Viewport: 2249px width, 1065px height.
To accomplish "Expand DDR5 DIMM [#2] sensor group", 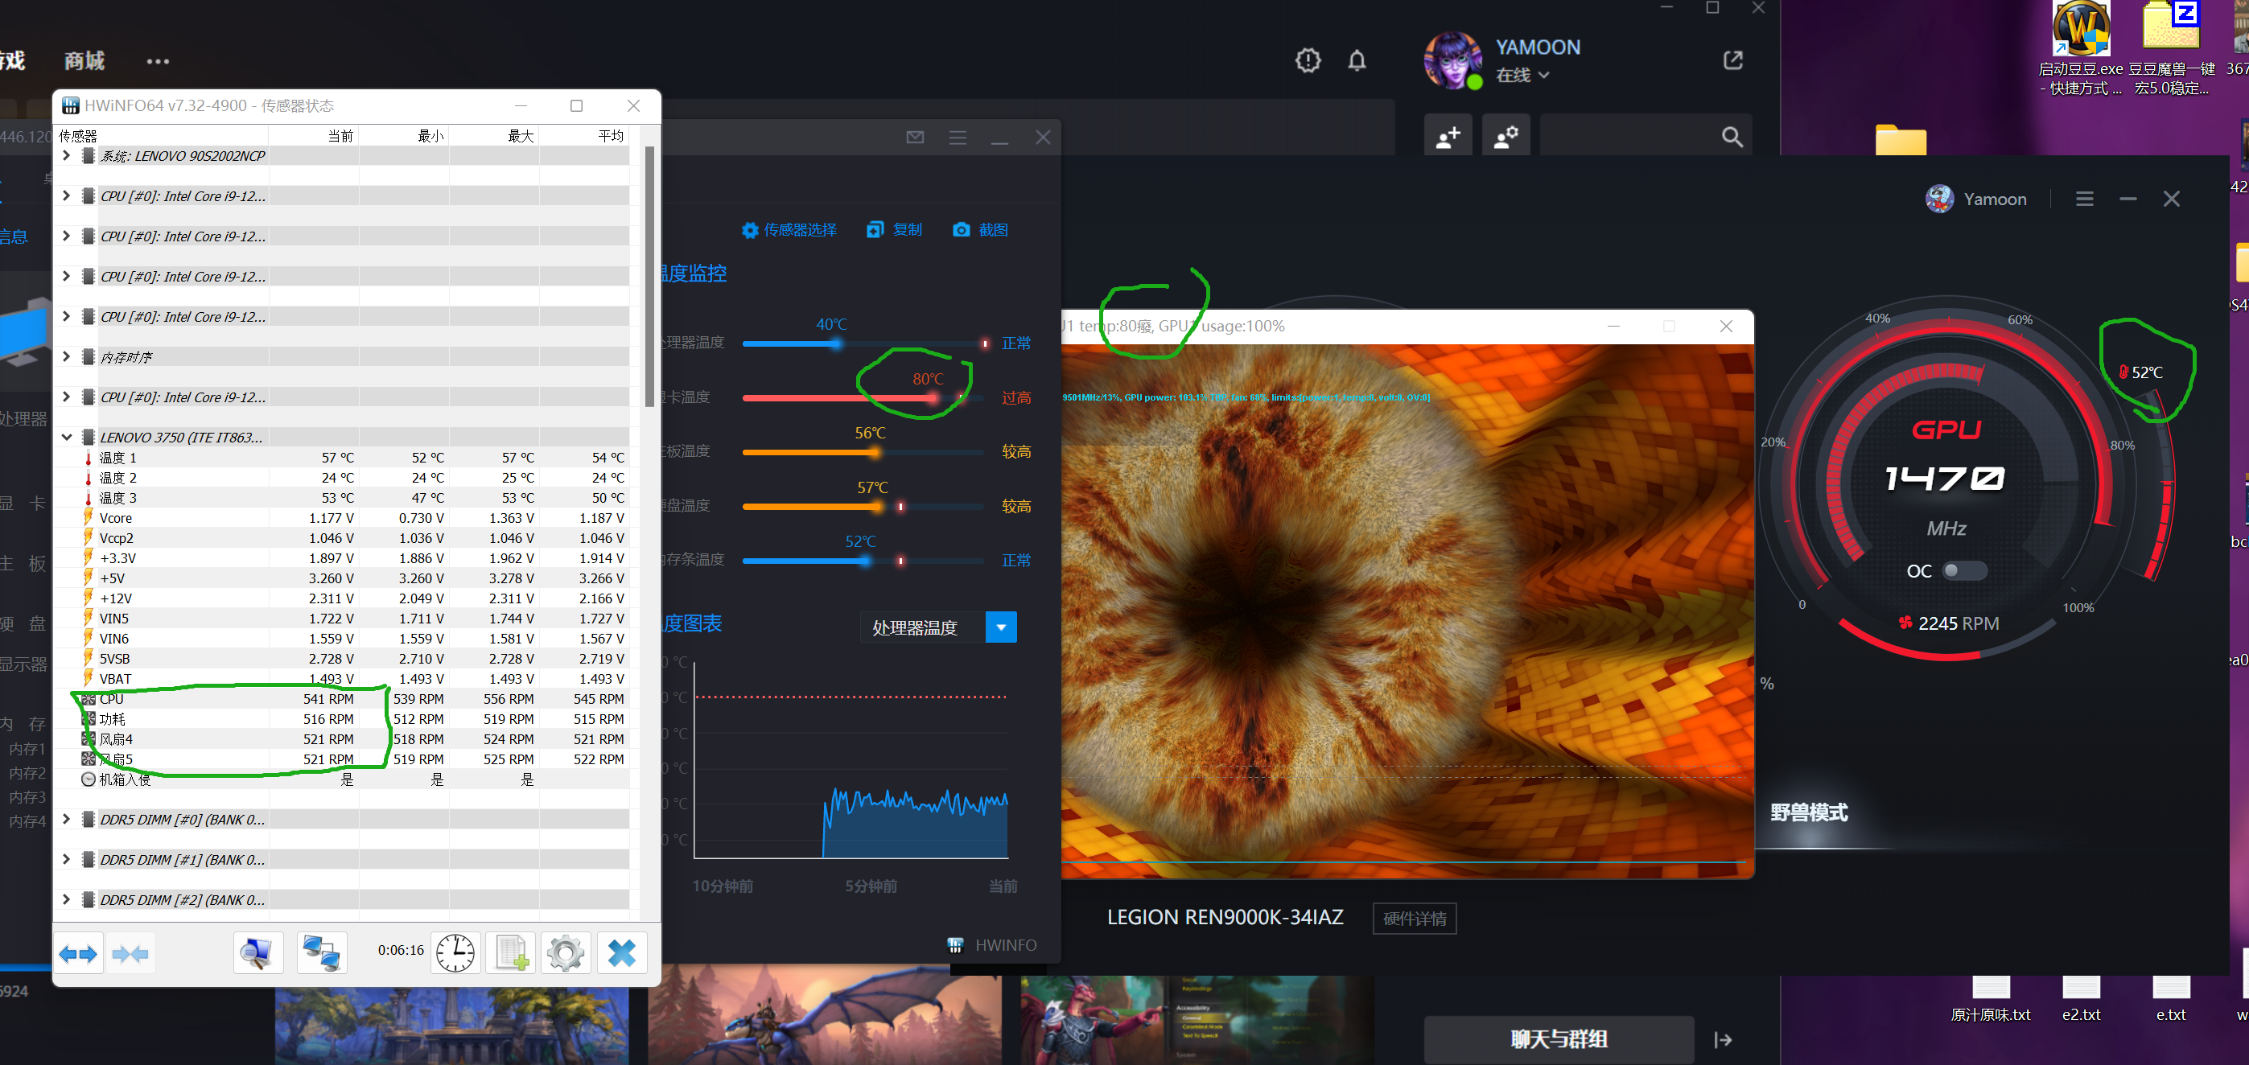I will coord(66,899).
